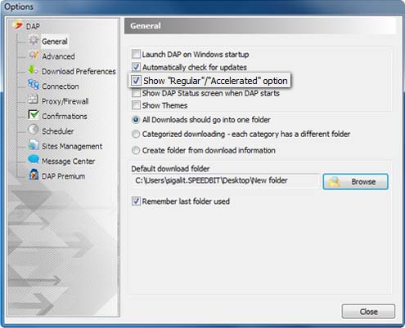Click the Confirmations checkmark icon
405x328 pixels.
coord(34,115)
